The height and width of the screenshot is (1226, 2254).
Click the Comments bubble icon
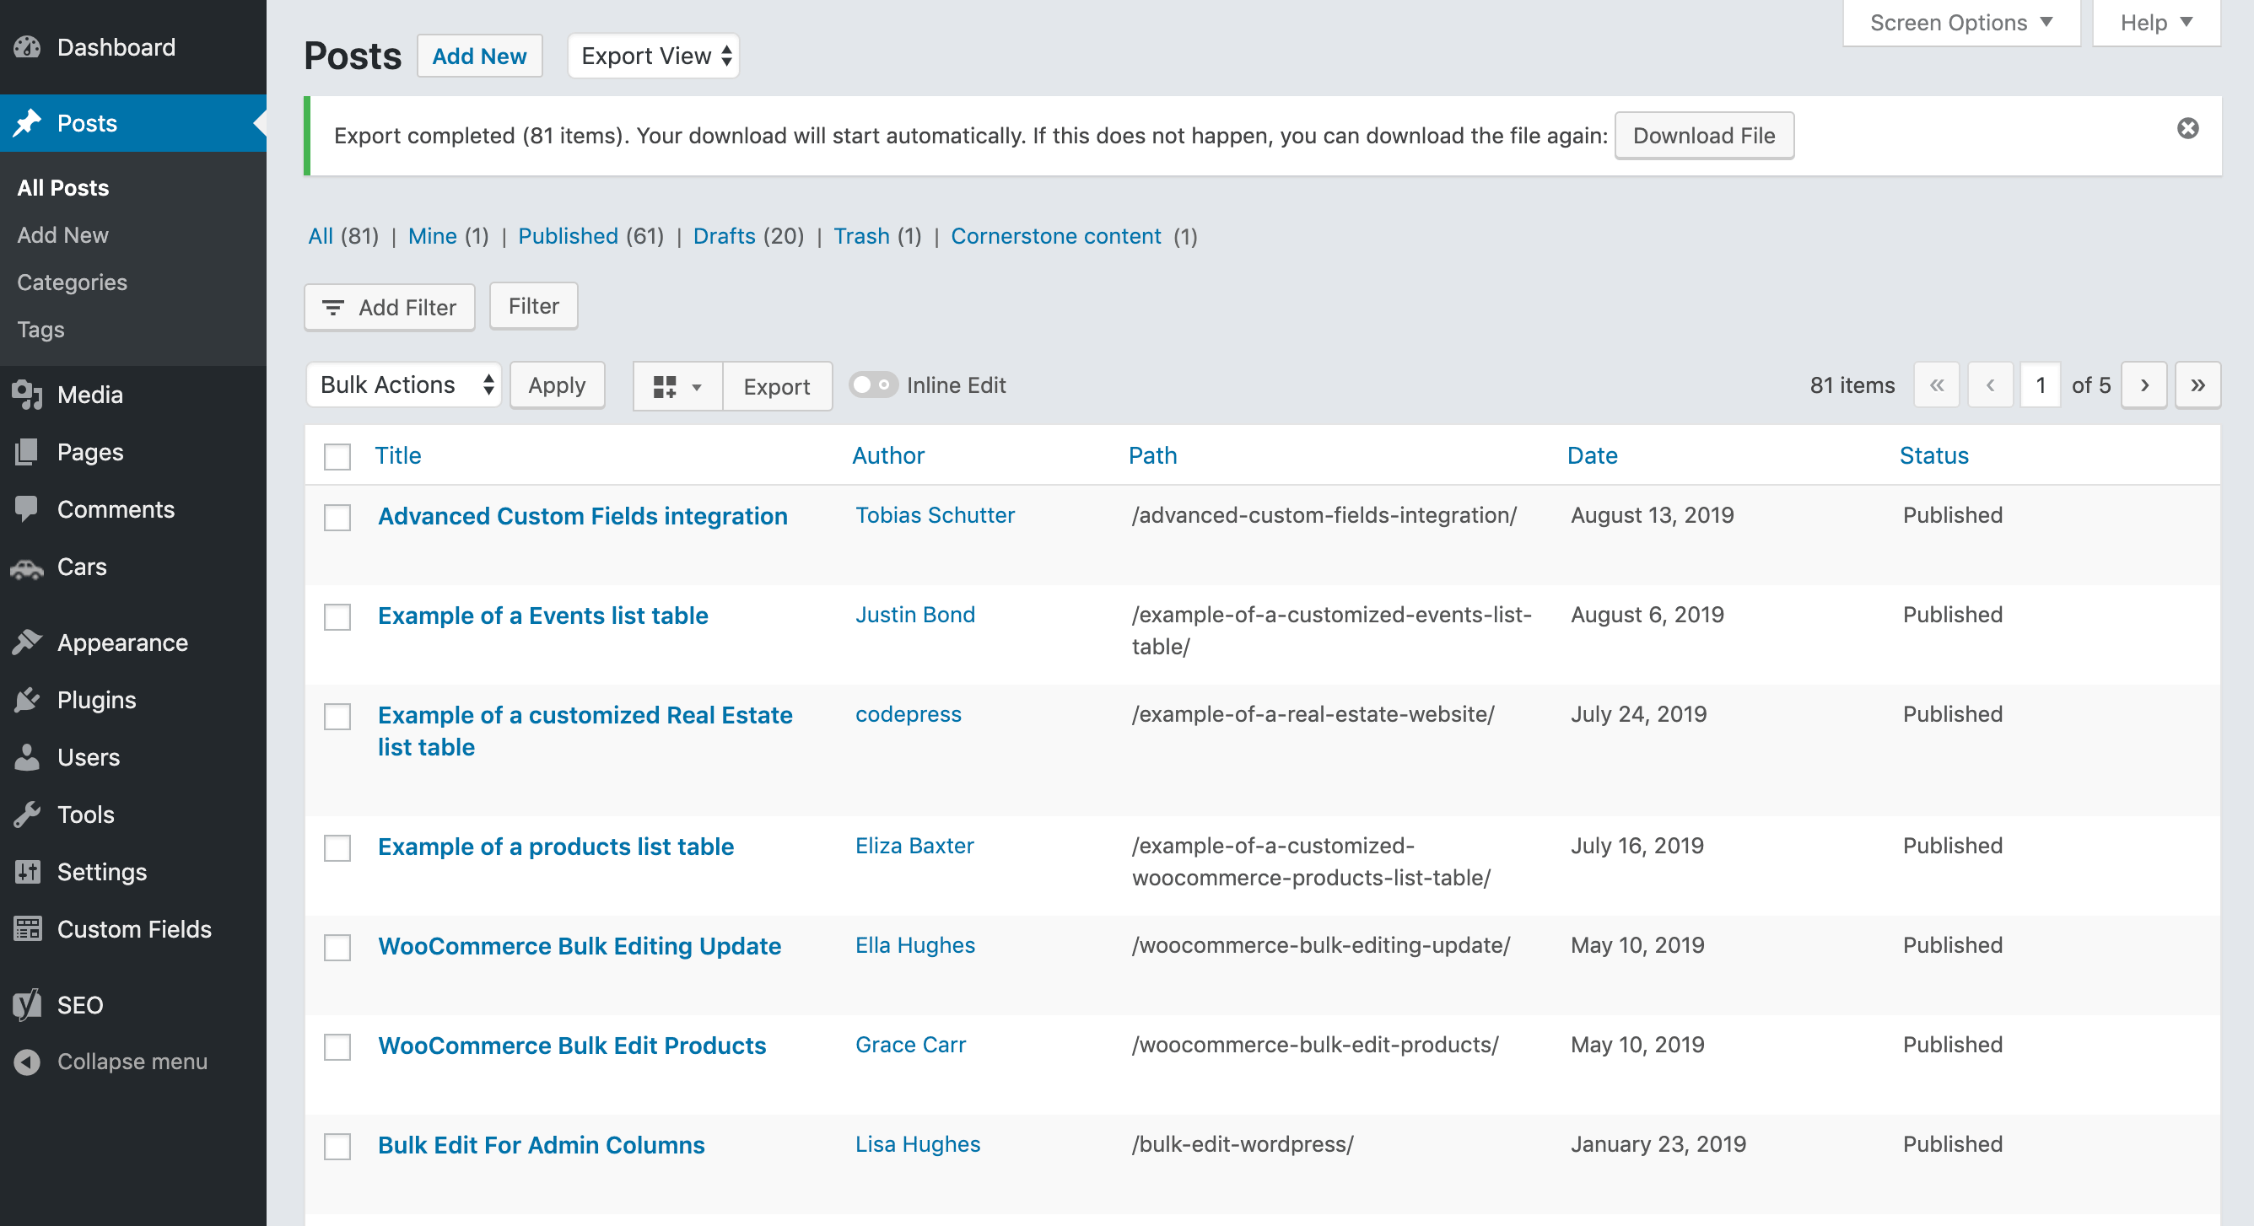(27, 509)
